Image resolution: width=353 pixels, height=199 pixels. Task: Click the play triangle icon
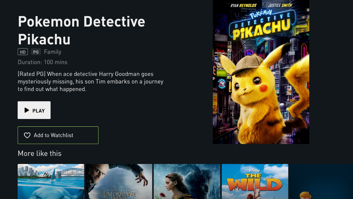point(27,110)
